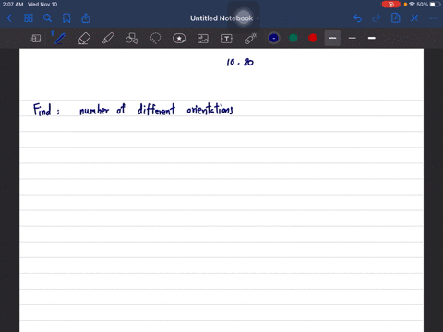
Task: Go back using the left chevron
Action: [9, 18]
